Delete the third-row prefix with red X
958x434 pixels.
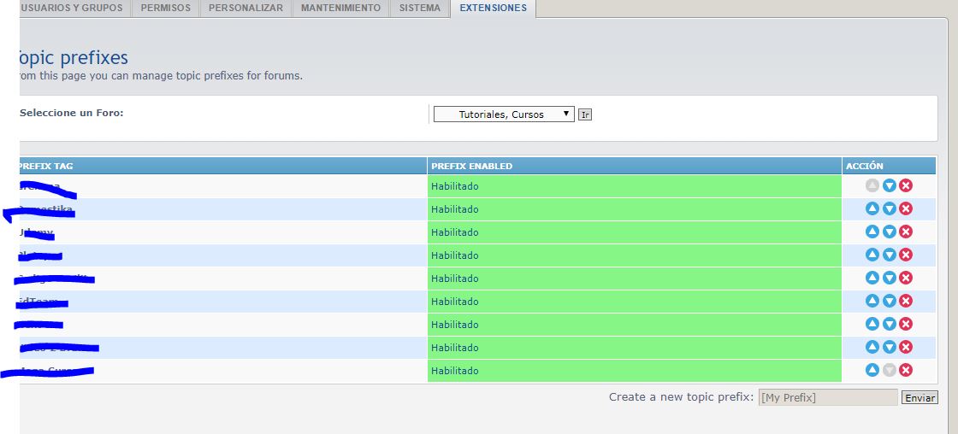906,232
